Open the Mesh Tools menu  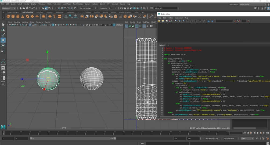click(67, 4)
